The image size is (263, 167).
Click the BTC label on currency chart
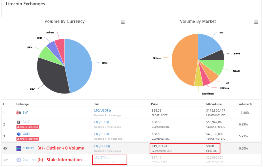[33, 89]
